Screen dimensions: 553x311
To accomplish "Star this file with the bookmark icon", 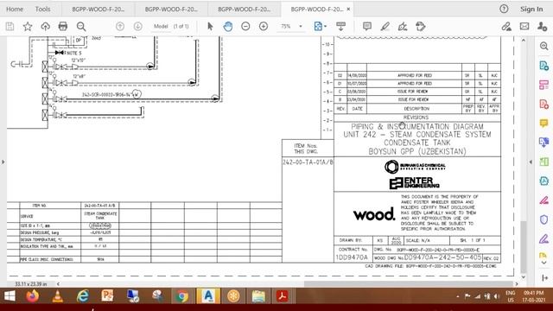I will [28, 27].
